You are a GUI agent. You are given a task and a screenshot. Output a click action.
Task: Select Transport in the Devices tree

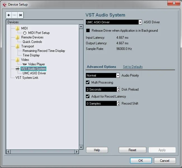coord(28,46)
